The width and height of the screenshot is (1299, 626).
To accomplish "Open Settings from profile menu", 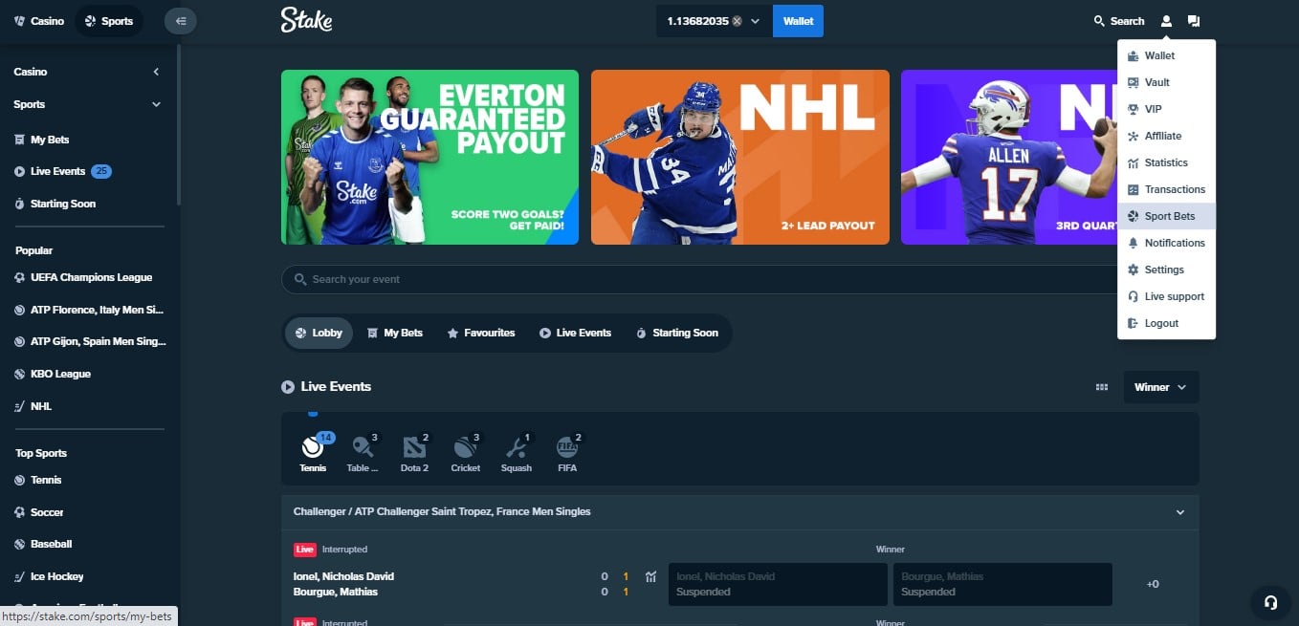I will coord(1166,270).
